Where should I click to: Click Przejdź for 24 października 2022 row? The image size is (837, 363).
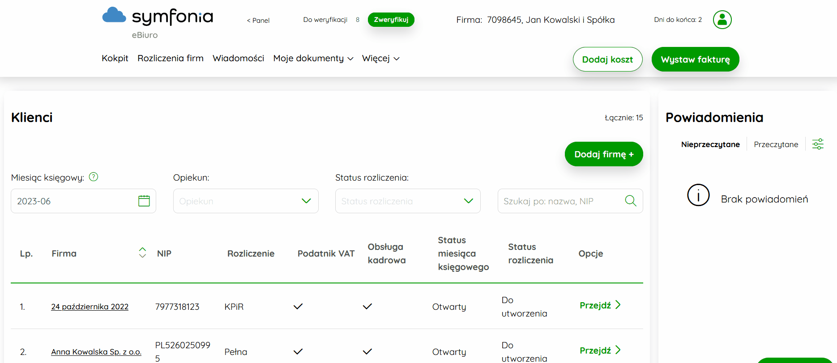click(600, 305)
